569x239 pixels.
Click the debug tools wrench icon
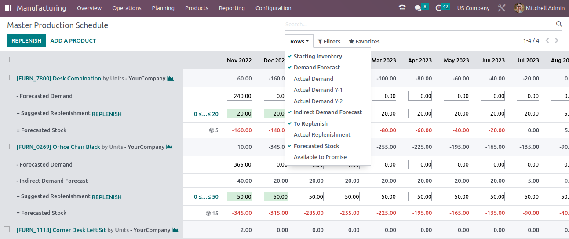(x=502, y=8)
